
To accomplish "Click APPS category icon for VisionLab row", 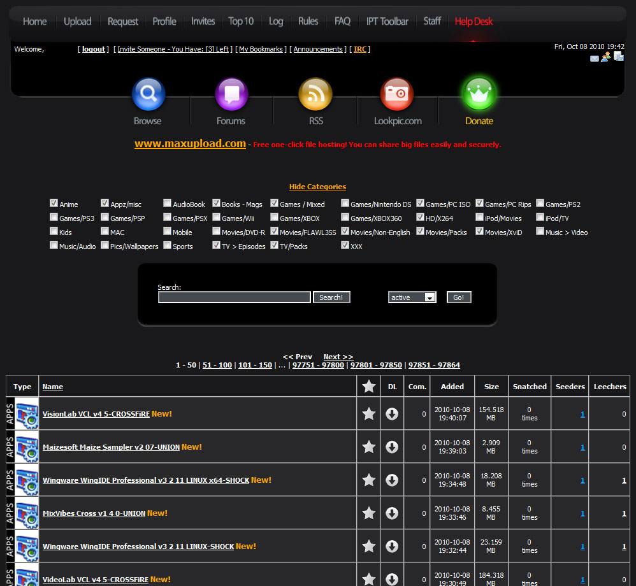I will click(x=22, y=413).
